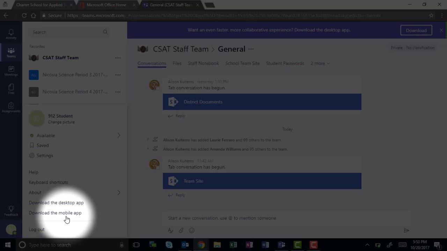Click the search magnifier icon
The width and height of the screenshot is (447, 251).
(105, 32)
